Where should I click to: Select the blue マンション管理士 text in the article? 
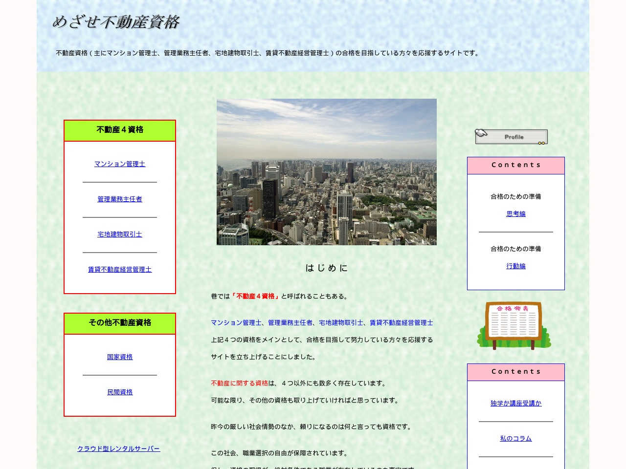(236, 323)
